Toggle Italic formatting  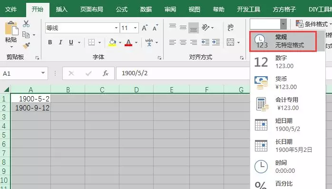[x=60, y=42]
